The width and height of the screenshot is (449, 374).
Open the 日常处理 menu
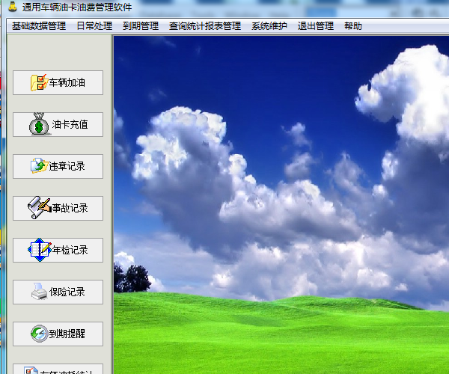click(x=94, y=26)
